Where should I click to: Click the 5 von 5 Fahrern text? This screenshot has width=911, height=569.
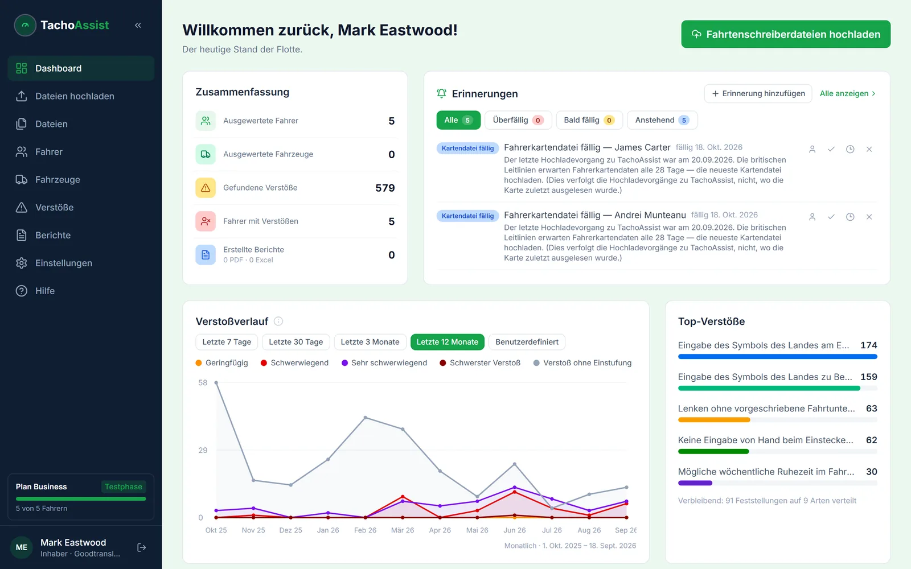[42, 509]
